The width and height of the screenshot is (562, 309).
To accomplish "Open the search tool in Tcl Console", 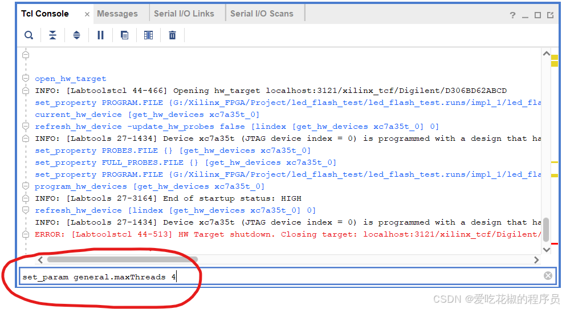I will (28, 35).
